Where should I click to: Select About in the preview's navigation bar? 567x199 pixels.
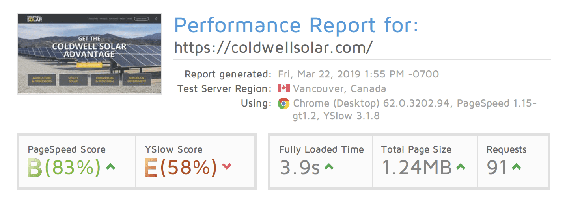click(x=123, y=18)
